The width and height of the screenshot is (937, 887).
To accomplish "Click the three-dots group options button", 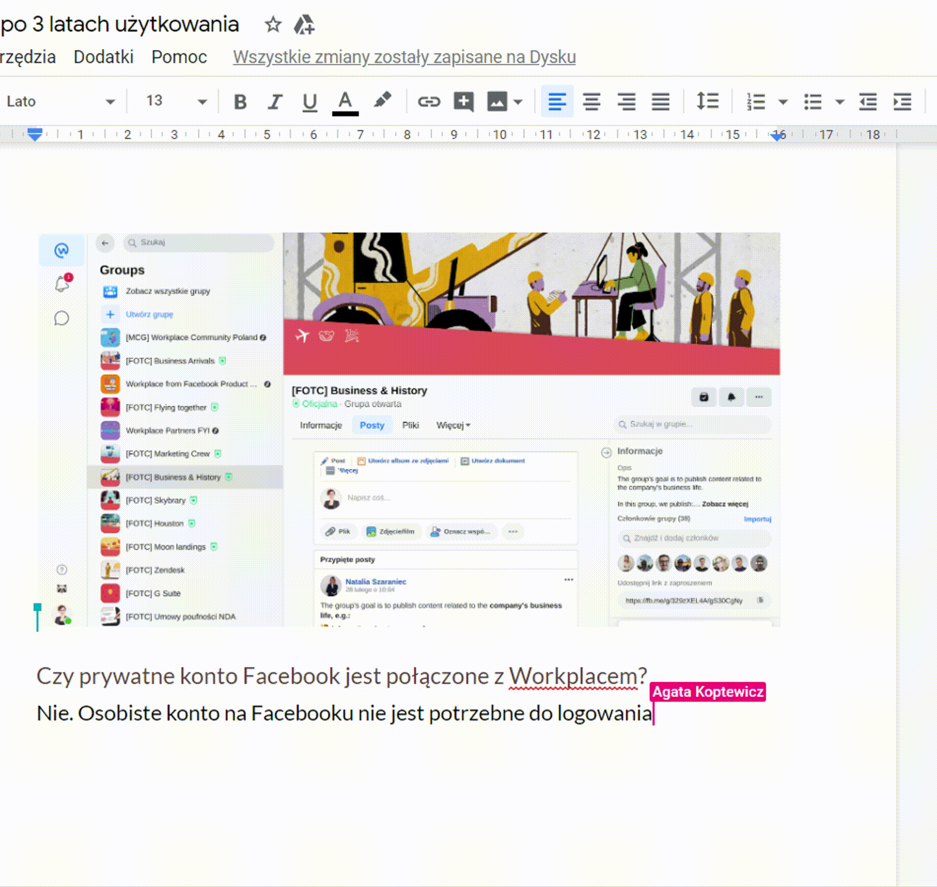I will click(759, 397).
